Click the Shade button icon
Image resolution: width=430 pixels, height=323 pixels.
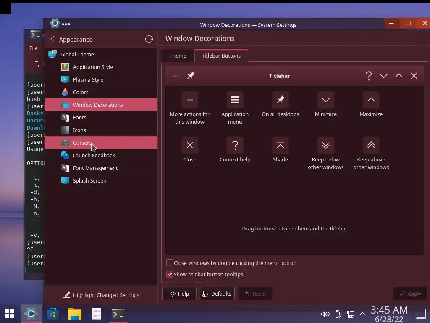point(280,145)
